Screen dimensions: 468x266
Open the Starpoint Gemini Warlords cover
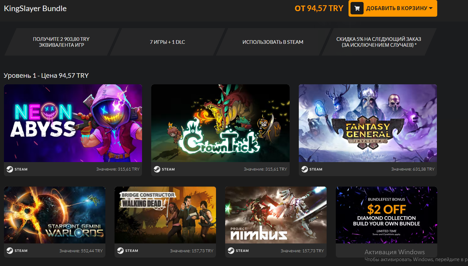point(55,215)
